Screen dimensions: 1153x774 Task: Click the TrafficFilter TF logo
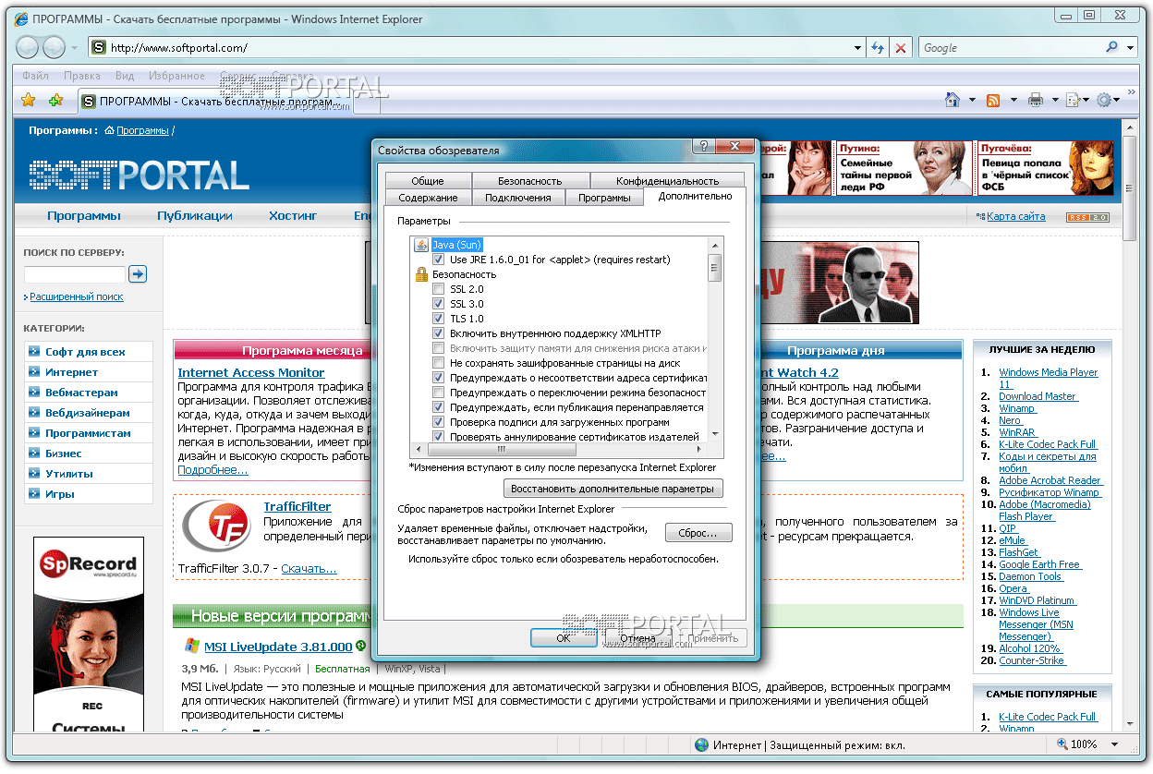[216, 527]
